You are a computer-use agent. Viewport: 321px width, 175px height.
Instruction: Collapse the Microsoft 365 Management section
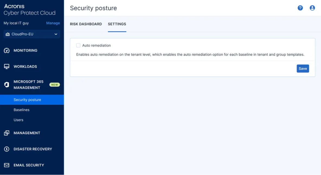click(28, 85)
